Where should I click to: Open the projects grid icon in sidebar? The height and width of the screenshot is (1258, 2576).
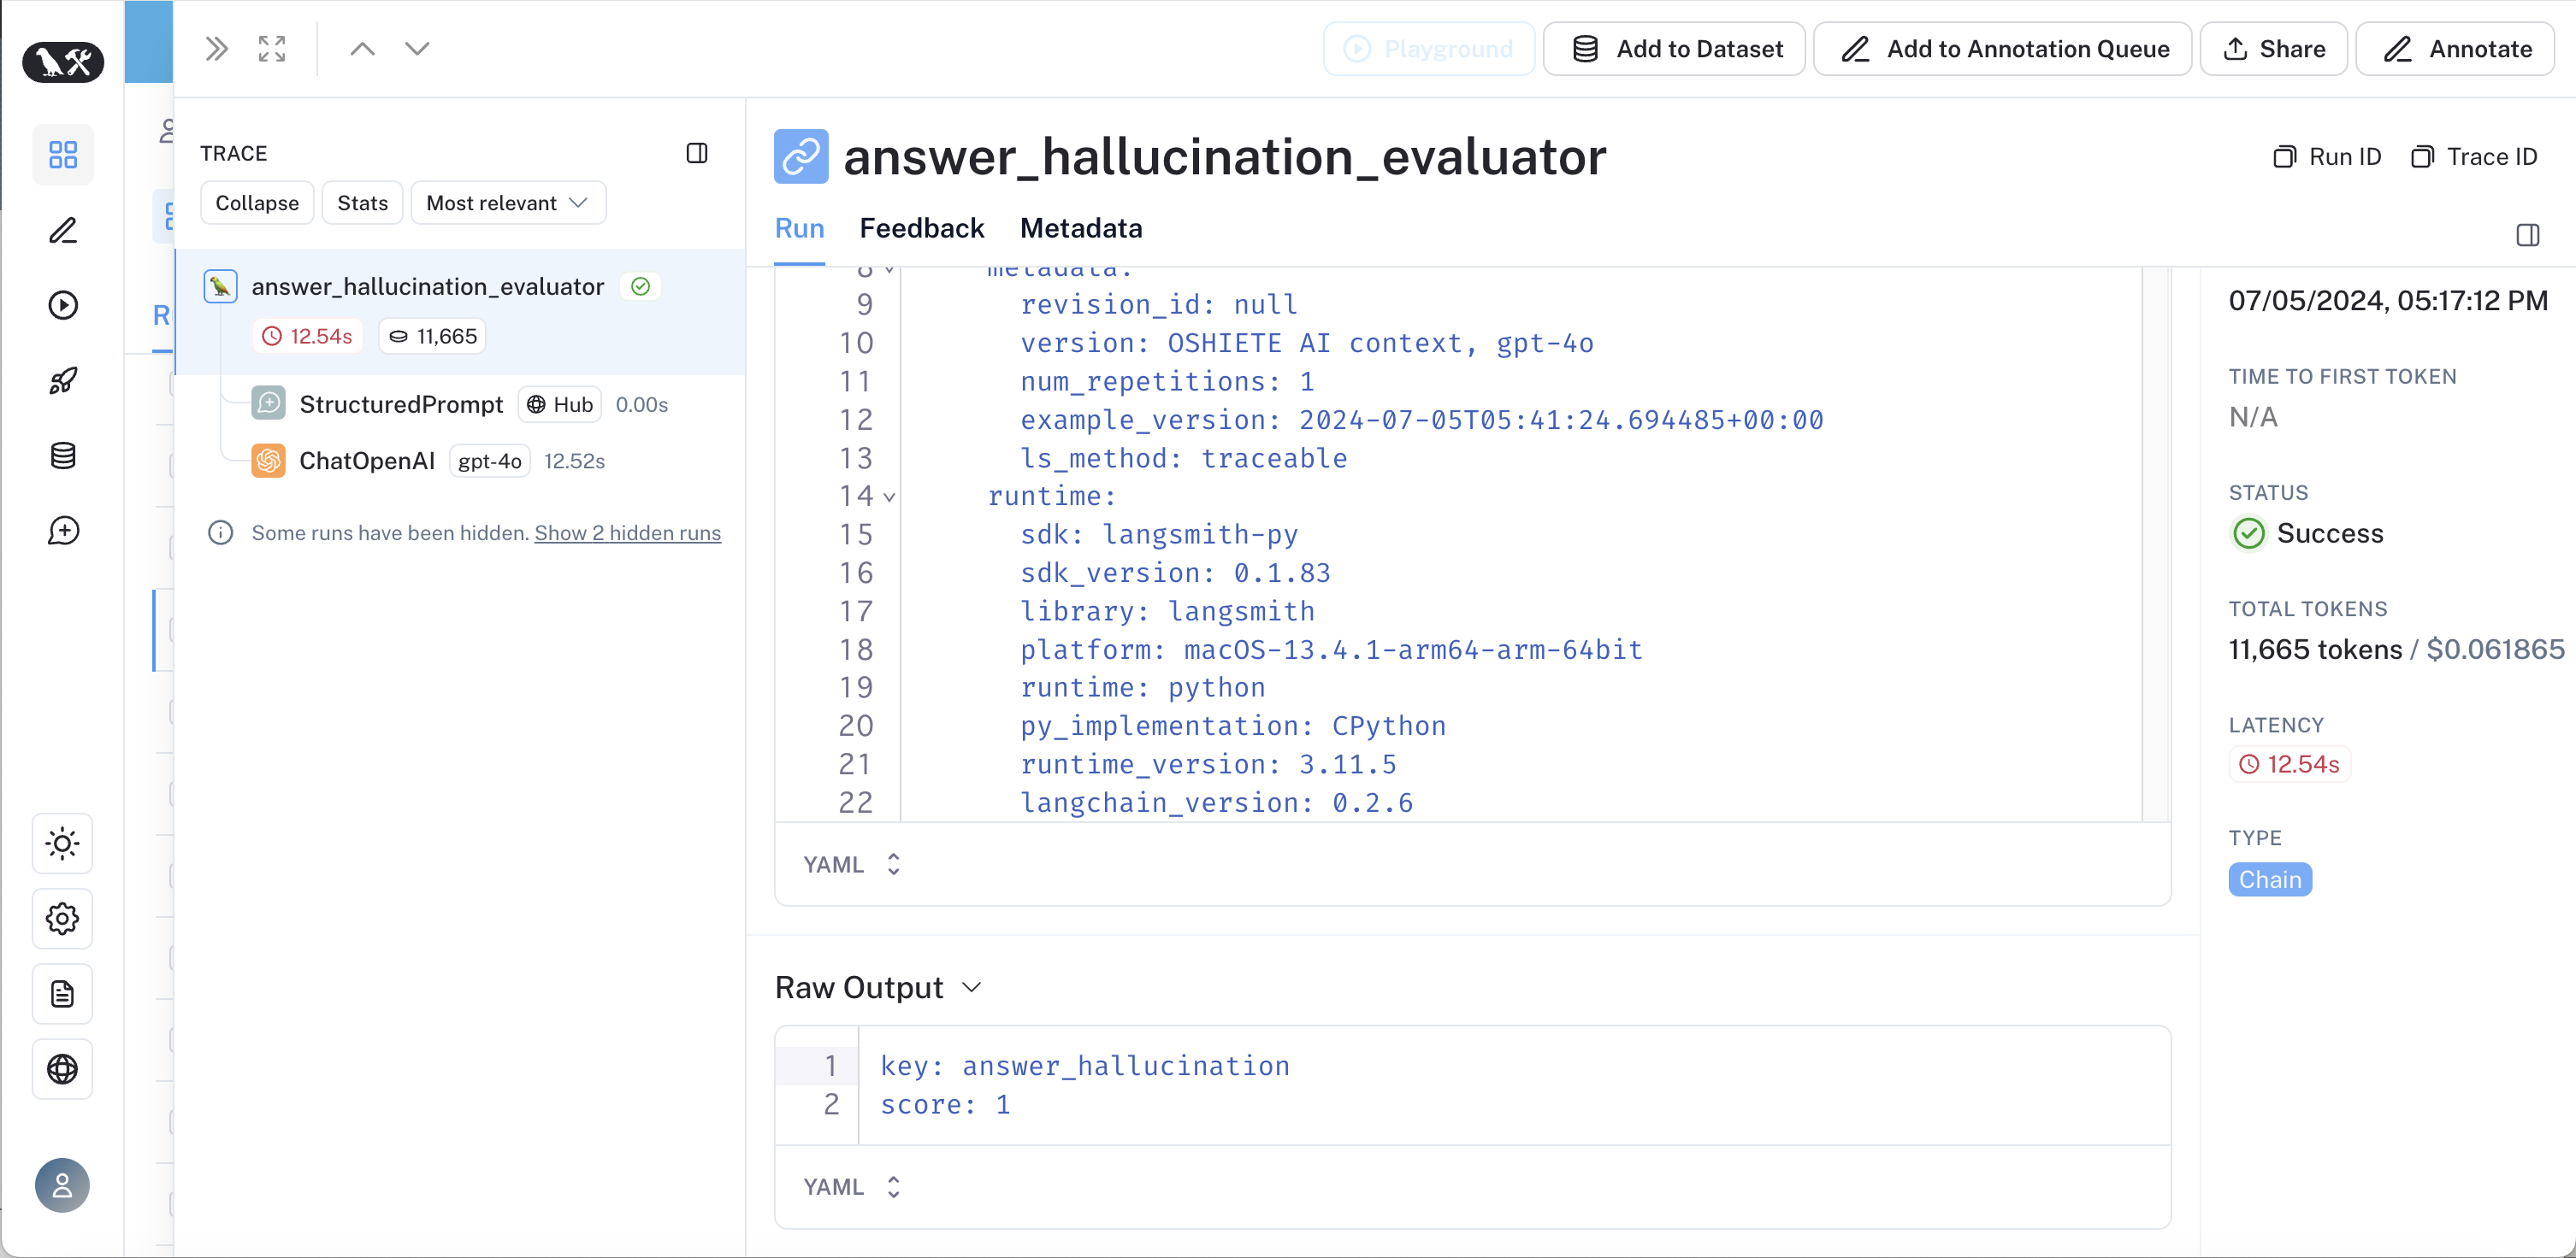click(63, 155)
